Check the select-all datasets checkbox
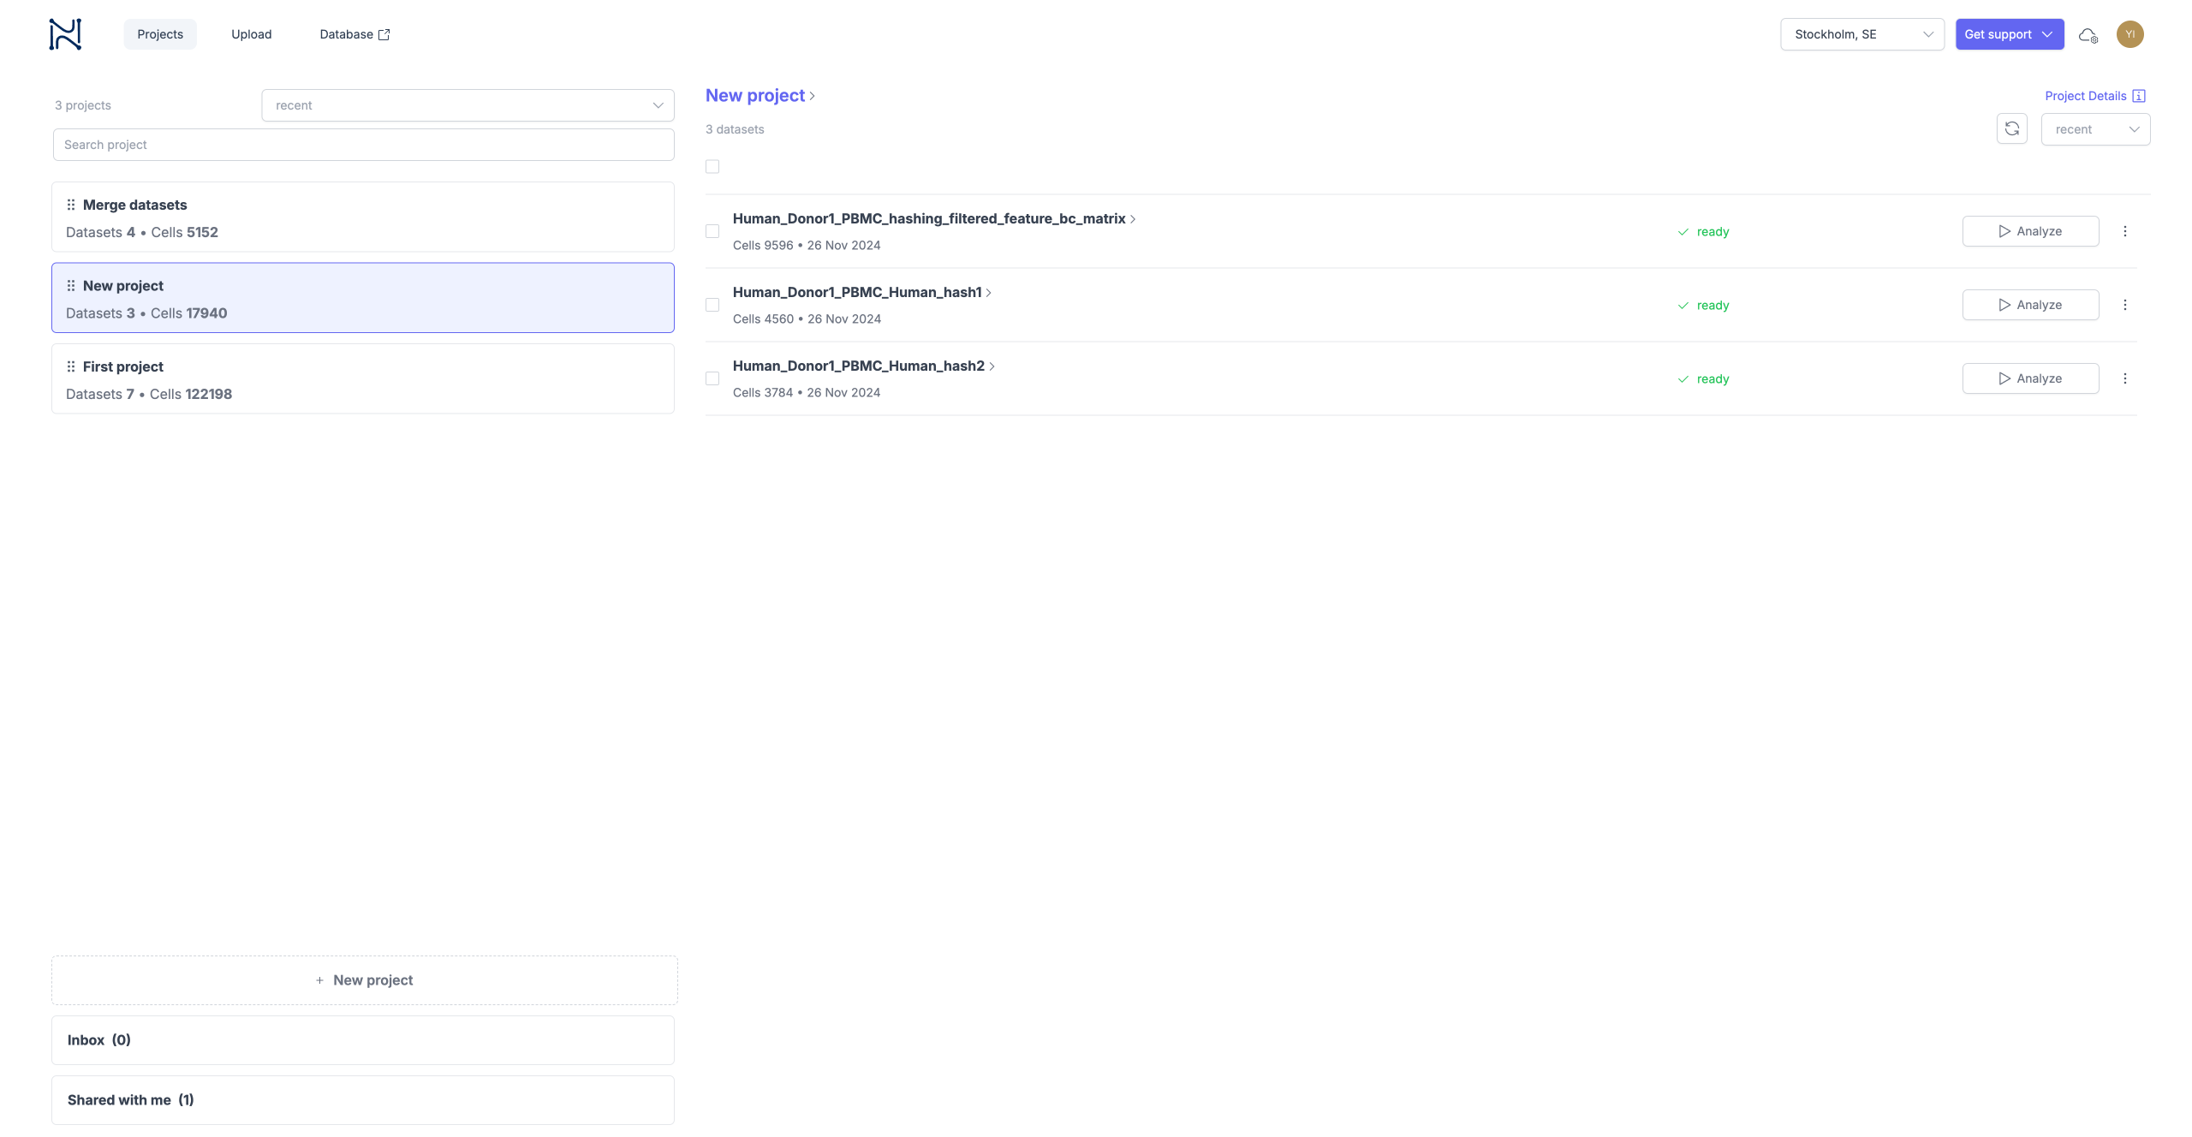The width and height of the screenshot is (2192, 1137). [x=712, y=167]
